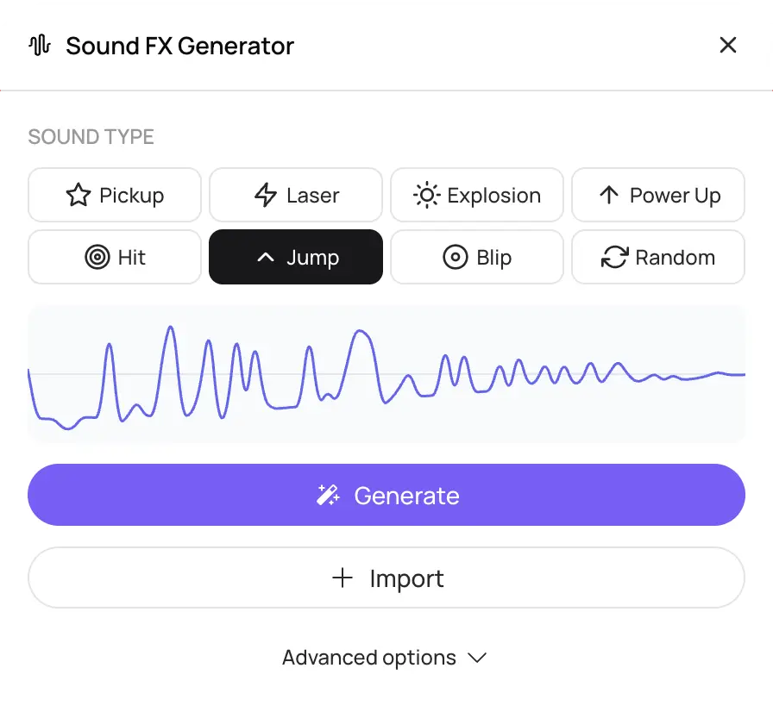Switch sound type to Laser

pos(295,195)
